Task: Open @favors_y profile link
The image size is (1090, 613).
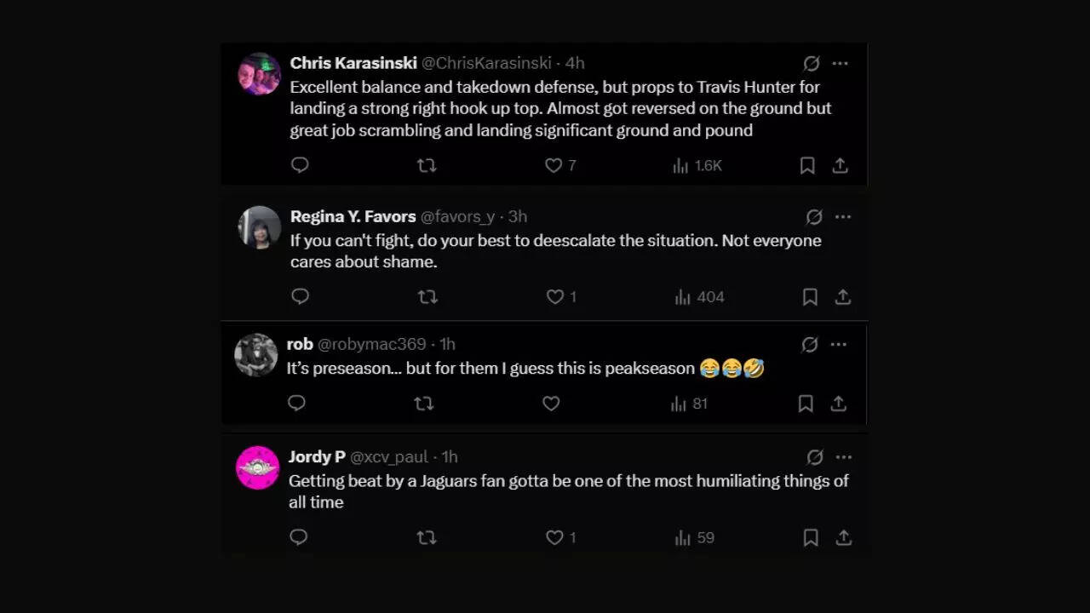Action: coord(457,216)
